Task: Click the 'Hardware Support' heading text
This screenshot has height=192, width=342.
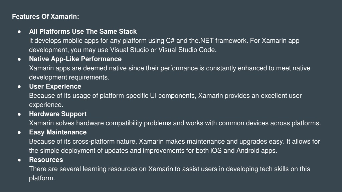Action: (58, 114)
